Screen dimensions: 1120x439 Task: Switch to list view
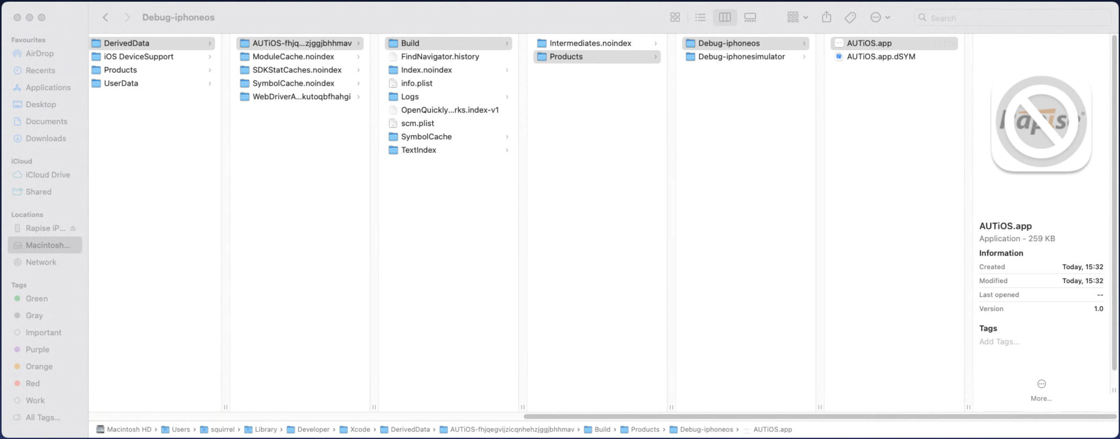point(700,18)
